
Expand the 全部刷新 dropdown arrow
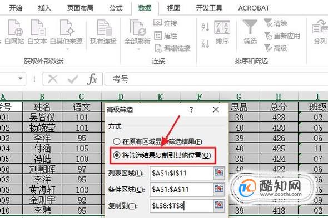pyautogui.click(x=138, y=49)
